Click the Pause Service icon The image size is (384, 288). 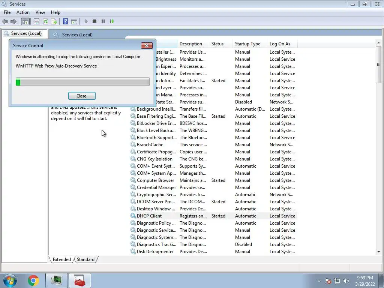(x=103, y=21)
